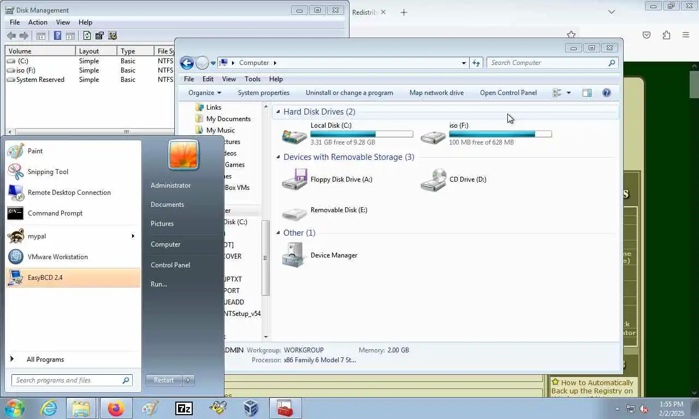Launch Command Prompt from the Start menu
699x419 pixels.
73,213
